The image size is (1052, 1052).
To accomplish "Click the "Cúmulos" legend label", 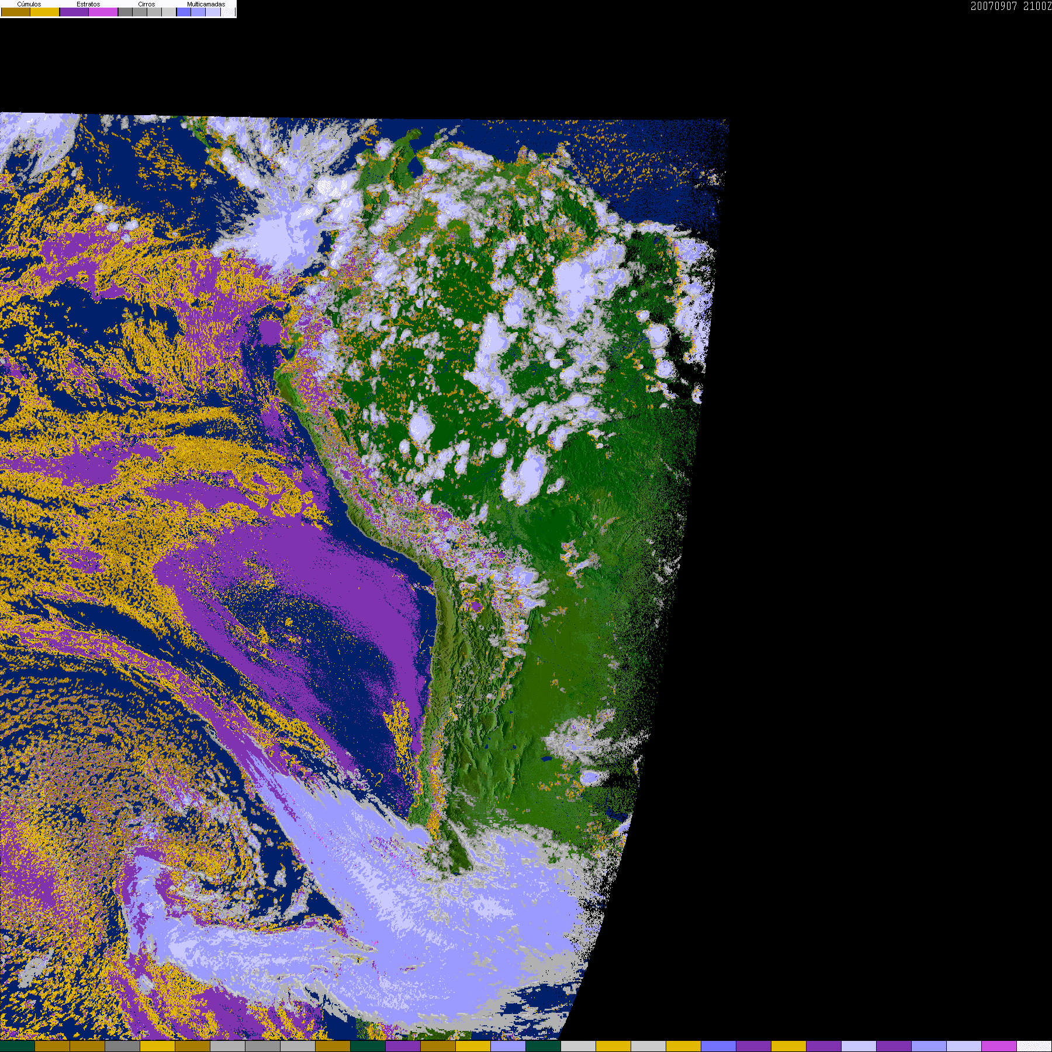I will [x=29, y=4].
